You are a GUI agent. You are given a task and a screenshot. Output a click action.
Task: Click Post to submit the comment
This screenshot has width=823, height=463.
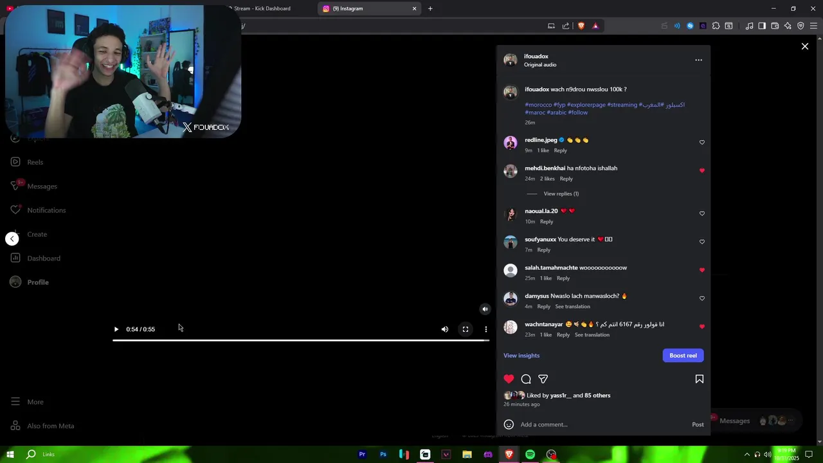[698, 424]
